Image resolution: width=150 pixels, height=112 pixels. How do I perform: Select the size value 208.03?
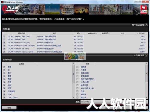[x=142, y=52]
